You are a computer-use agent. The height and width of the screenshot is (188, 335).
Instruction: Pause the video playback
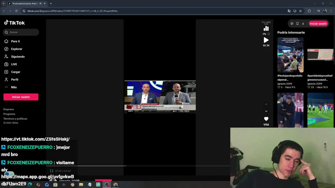[x=52, y=171]
